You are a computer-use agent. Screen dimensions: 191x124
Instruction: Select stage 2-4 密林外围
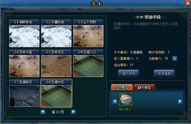24,63
